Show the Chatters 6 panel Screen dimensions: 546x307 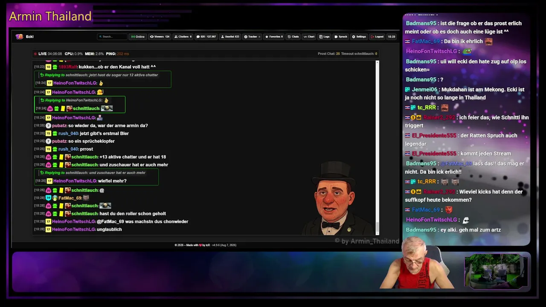click(183, 37)
